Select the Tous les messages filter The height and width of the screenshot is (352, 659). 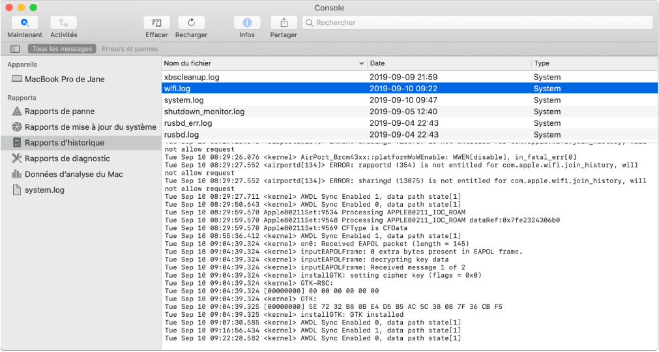(x=62, y=49)
